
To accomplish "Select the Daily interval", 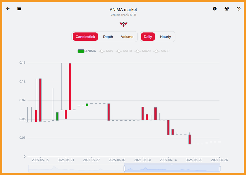I will [x=148, y=37].
